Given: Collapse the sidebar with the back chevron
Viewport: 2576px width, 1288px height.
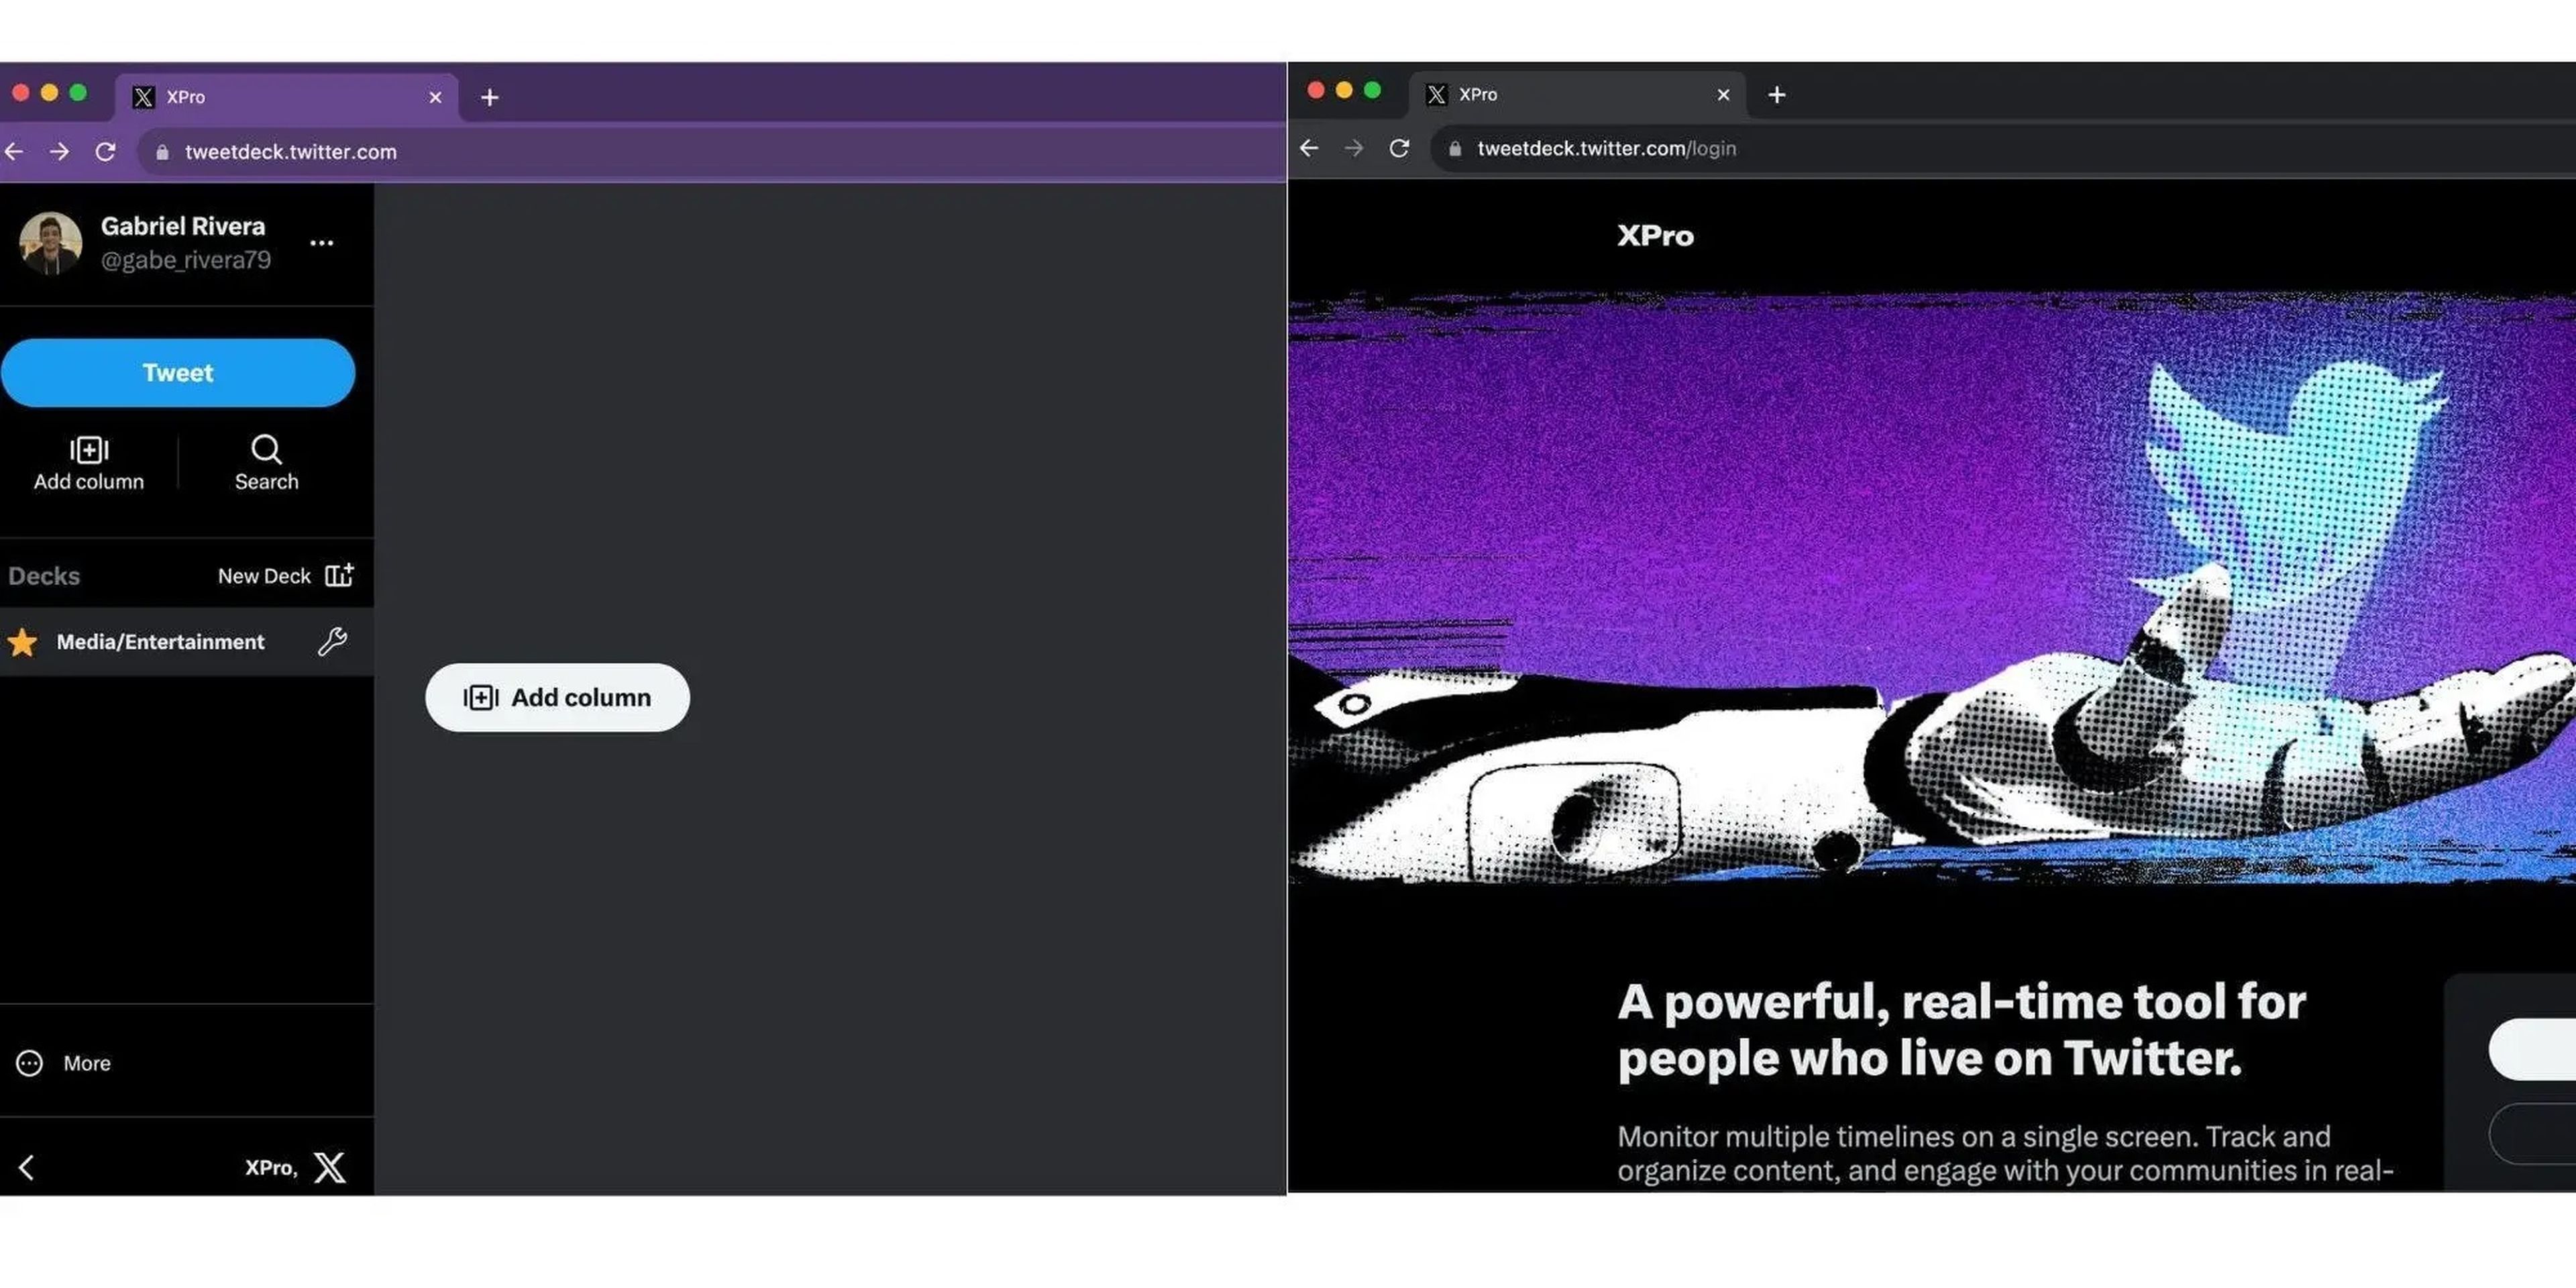Looking at the screenshot, I should coord(27,1167).
